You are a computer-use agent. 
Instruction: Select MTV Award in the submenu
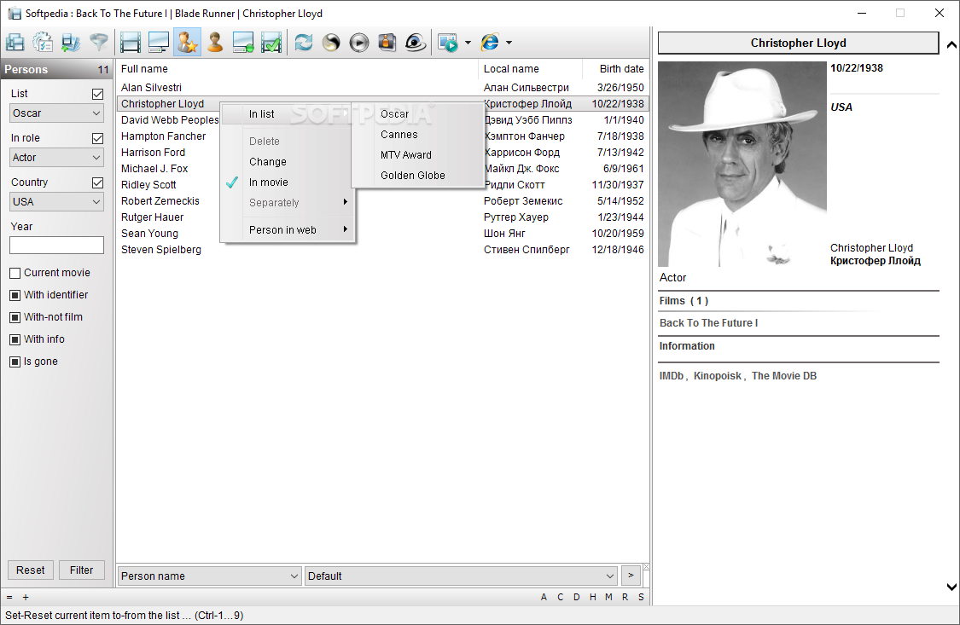tap(418, 154)
